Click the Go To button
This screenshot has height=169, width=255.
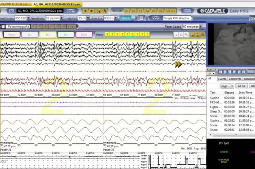(241, 86)
